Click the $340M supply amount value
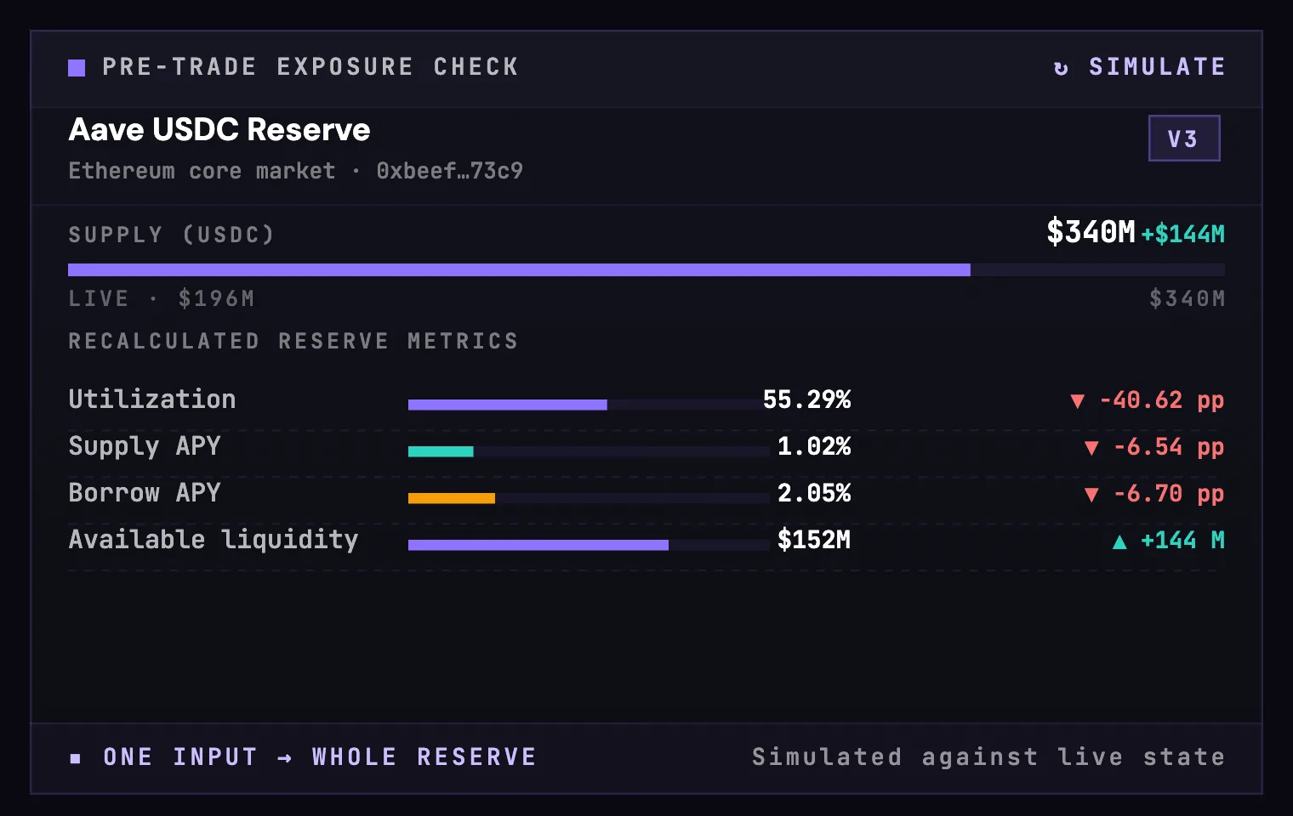This screenshot has height=816, width=1293. [x=1091, y=231]
